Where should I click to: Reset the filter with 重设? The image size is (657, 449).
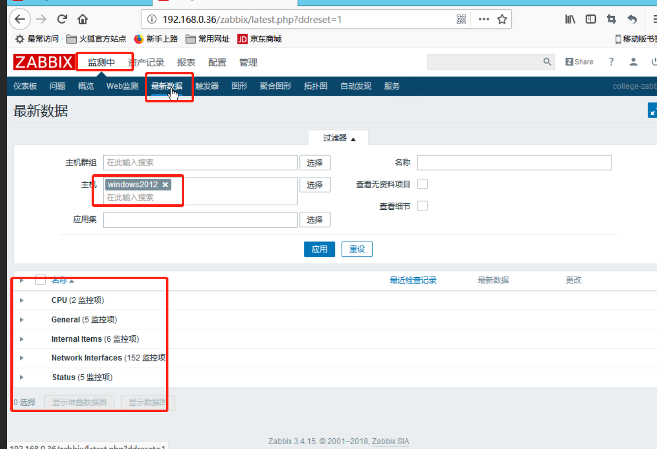tap(357, 249)
